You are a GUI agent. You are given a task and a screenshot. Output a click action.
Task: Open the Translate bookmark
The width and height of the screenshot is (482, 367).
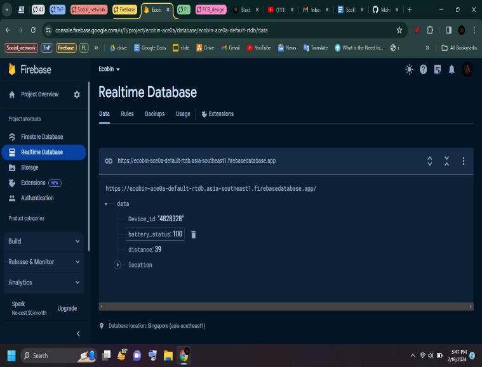point(316,48)
